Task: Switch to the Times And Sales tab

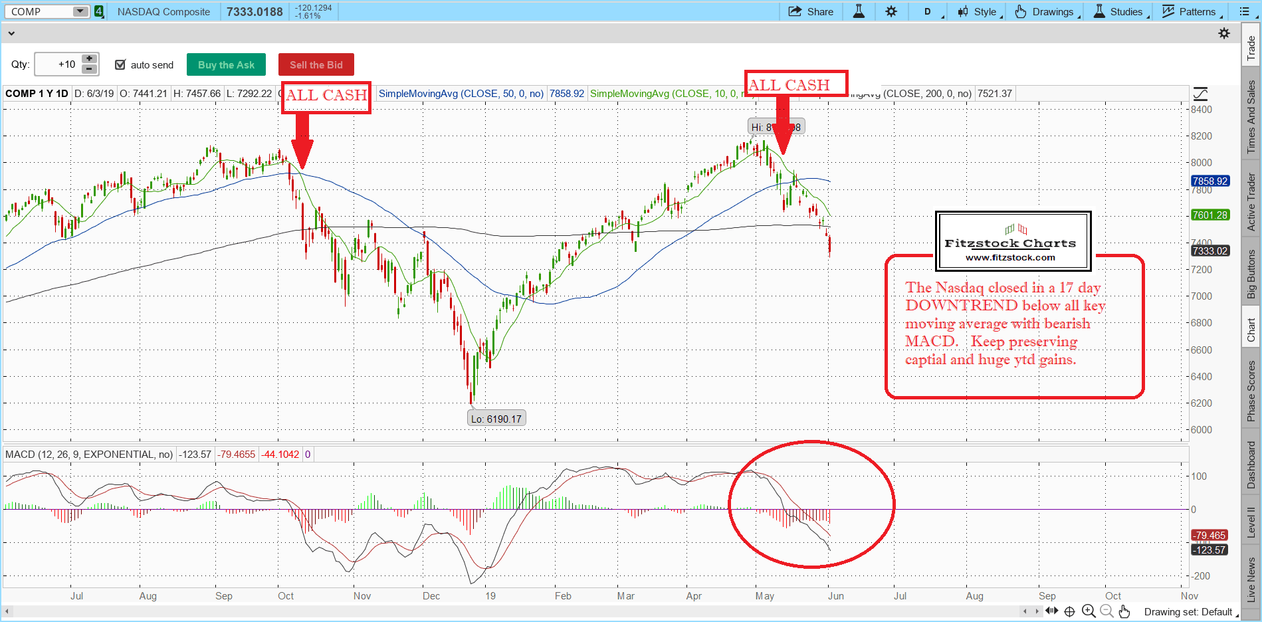Action: [1251, 117]
